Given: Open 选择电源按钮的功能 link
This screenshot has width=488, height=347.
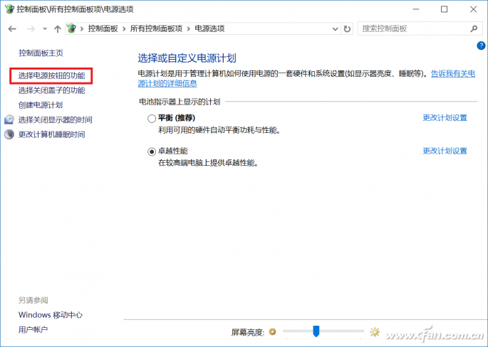Looking at the screenshot, I should pyautogui.click(x=52, y=76).
